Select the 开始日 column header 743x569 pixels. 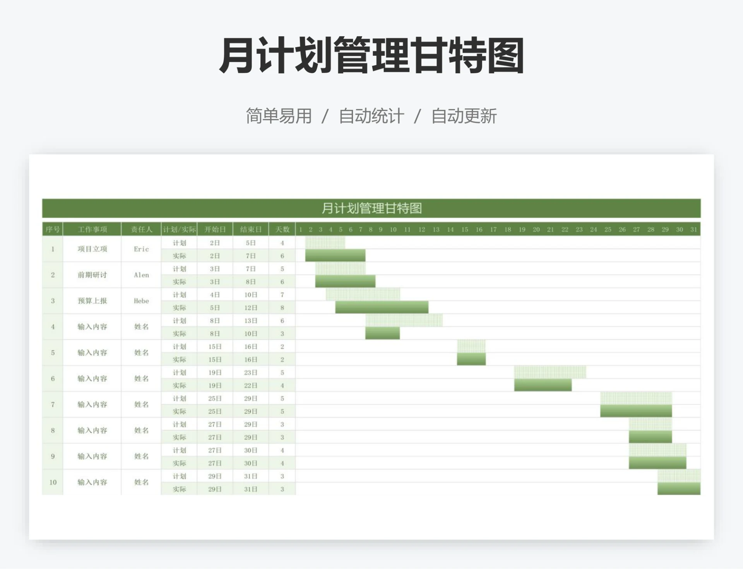tap(215, 229)
